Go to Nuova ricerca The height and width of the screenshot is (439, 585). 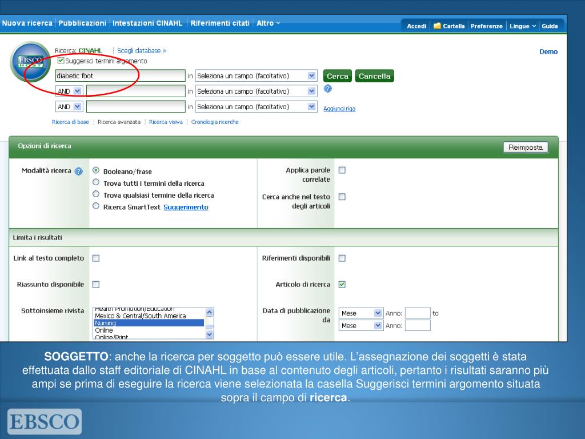point(27,23)
